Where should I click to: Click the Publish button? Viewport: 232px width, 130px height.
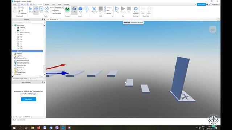tap(28, 99)
